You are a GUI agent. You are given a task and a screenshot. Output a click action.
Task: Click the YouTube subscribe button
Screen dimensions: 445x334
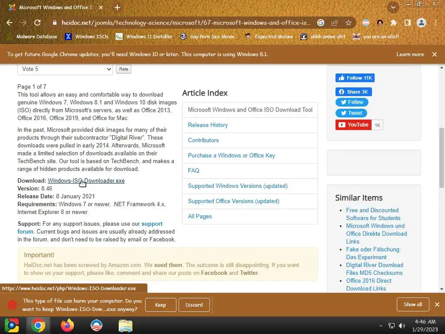(353, 125)
